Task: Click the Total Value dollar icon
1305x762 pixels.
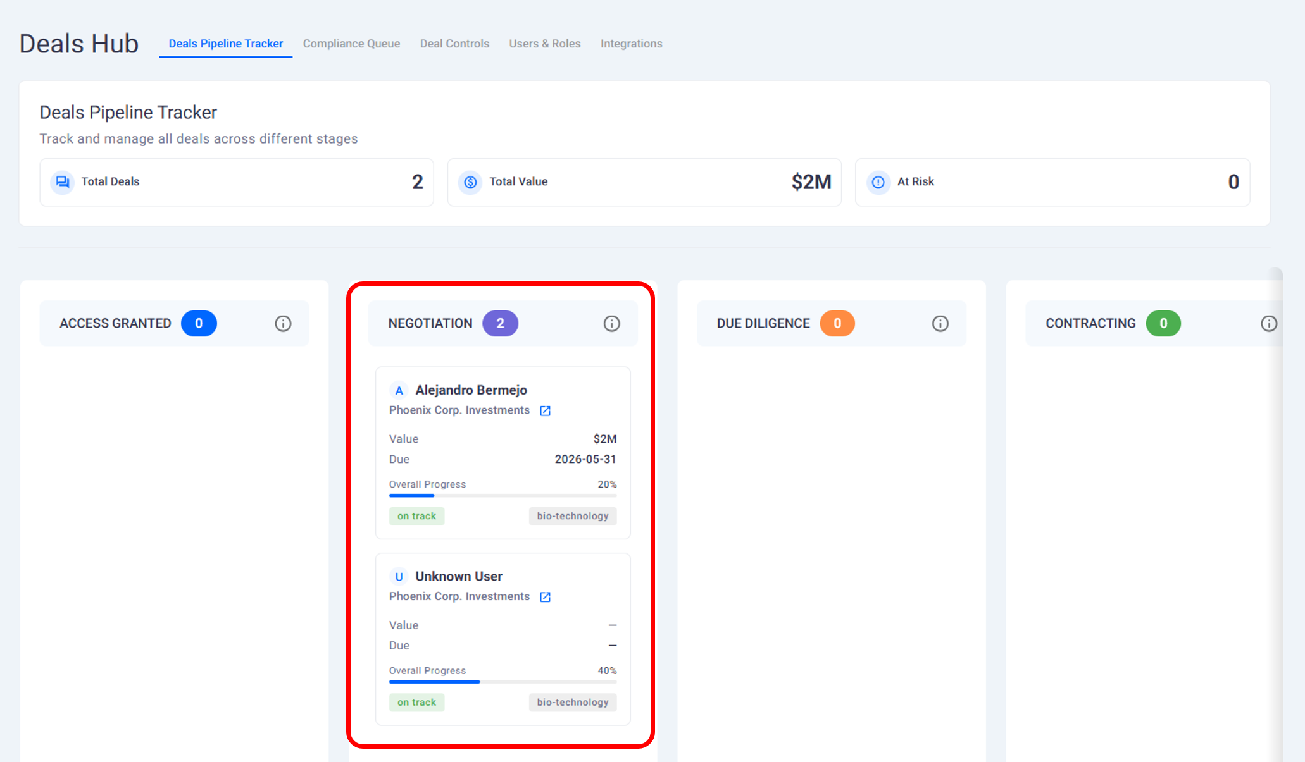Action: (x=470, y=182)
